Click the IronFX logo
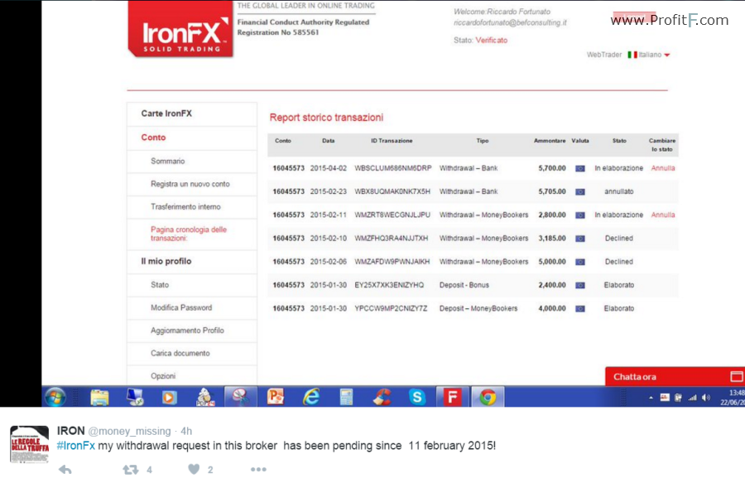The image size is (745, 488). tap(180, 30)
